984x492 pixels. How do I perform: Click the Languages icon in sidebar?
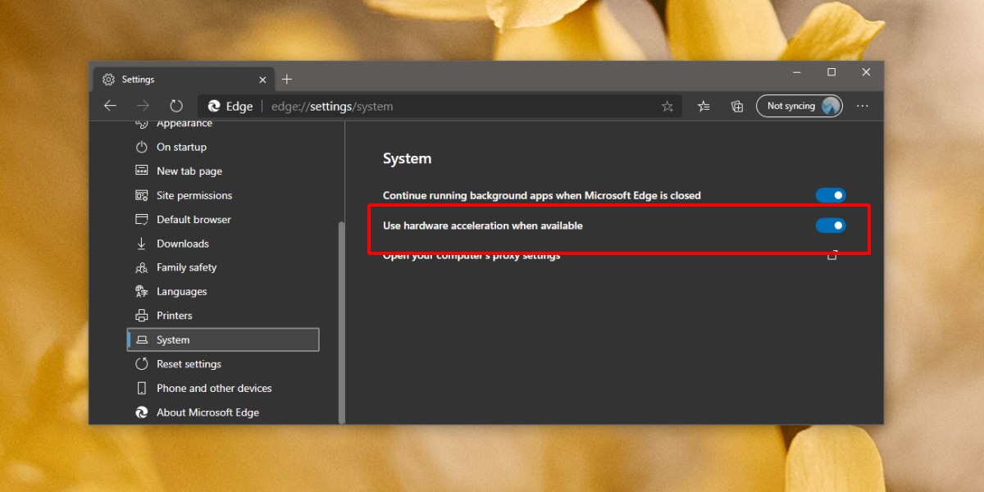[x=141, y=292]
